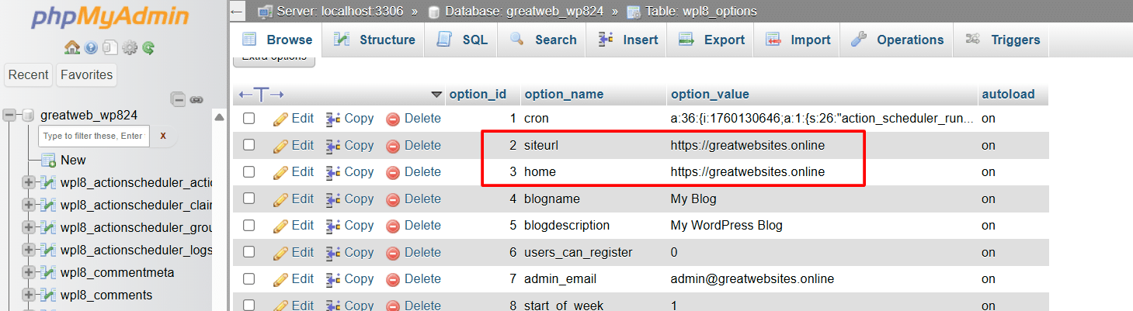The image size is (1133, 311).
Task: Click the left arrow panel toggle in header
Action: click(x=238, y=12)
